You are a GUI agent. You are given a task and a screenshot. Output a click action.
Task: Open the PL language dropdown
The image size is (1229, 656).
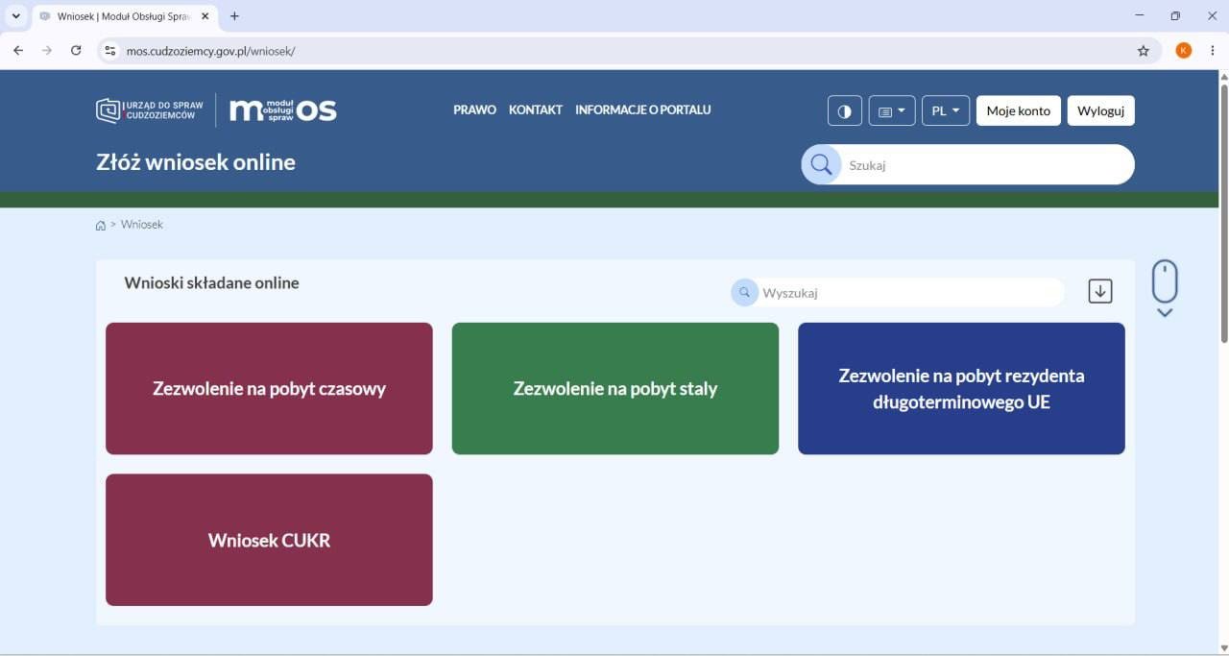946,110
